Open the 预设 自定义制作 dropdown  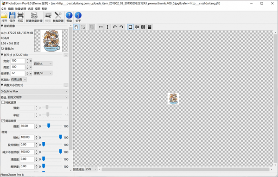pos(38,97)
